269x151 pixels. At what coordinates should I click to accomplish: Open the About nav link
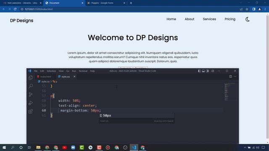click(190, 19)
